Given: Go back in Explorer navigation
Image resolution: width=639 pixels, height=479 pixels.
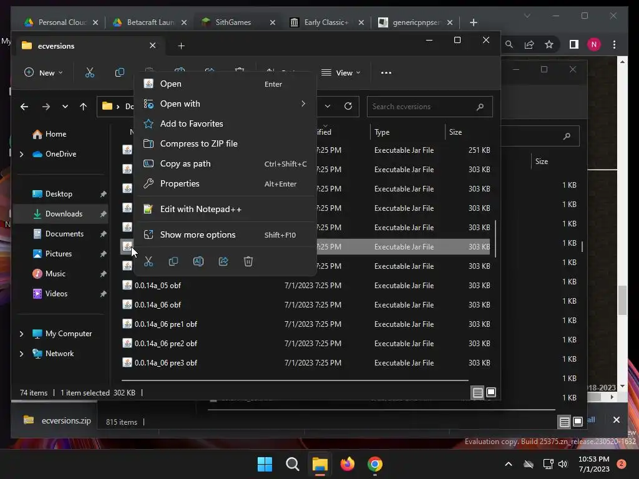Looking at the screenshot, I should (x=24, y=107).
